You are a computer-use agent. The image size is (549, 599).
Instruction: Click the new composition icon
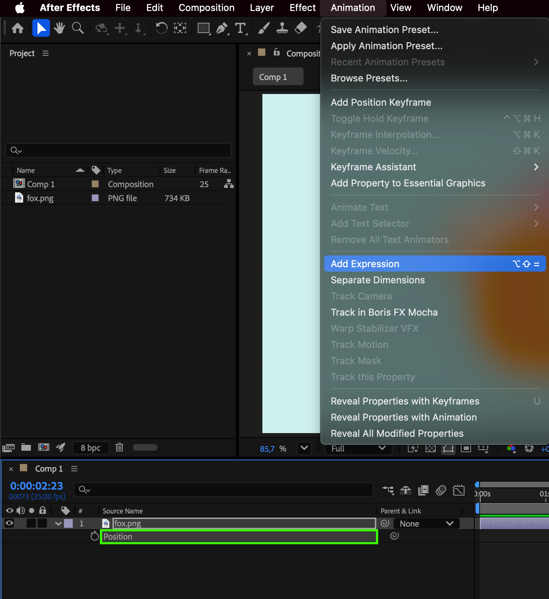pyautogui.click(x=43, y=447)
